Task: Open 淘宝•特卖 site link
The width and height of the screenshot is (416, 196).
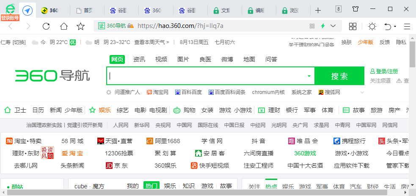Action: 24,141
